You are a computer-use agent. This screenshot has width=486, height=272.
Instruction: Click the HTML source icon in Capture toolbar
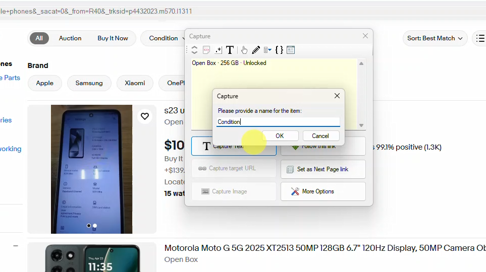click(x=206, y=50)
